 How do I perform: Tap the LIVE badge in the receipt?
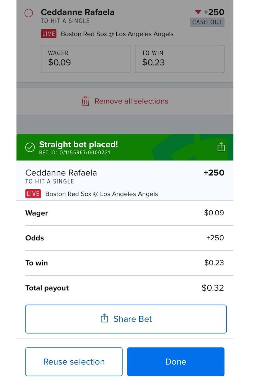[33, 194]
